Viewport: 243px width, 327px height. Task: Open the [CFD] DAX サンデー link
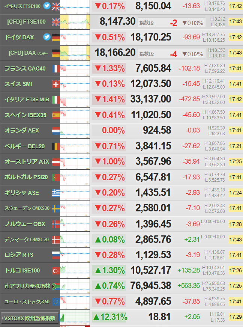(28, 53)
